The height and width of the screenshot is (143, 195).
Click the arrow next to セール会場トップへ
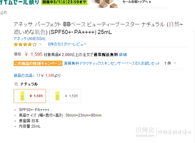(x=150, y=2)
